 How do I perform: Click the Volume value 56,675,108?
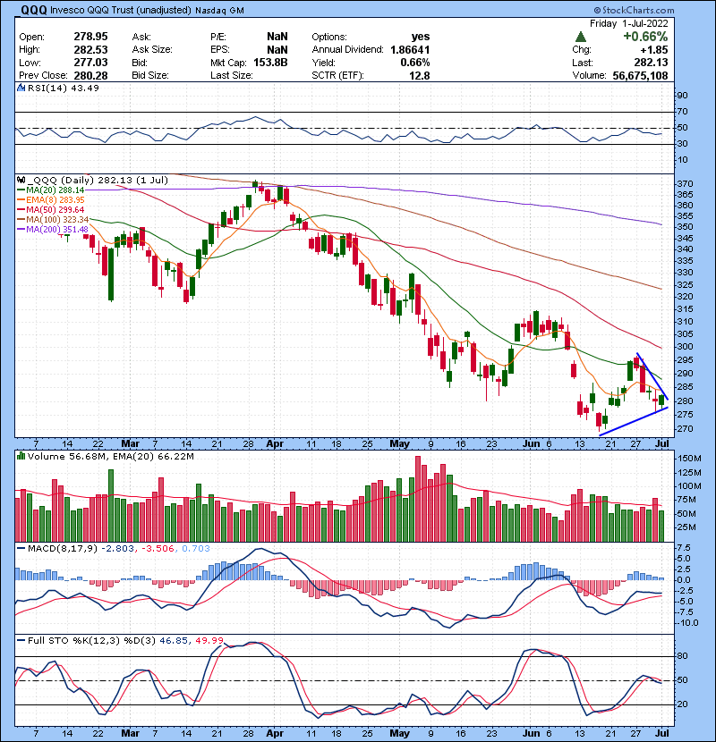[640, 75]
